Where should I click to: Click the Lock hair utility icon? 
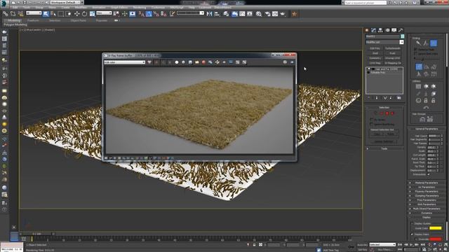(426, 101)
